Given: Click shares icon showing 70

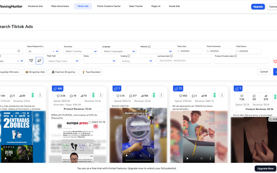Looking at the screenshot, I should coord(82,96).
